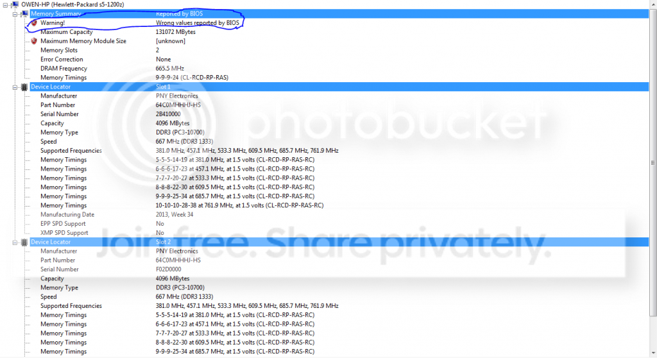Click the memory chip icon for Slot 1
This screenshot has height=358, width=657.
click(24, 87)
